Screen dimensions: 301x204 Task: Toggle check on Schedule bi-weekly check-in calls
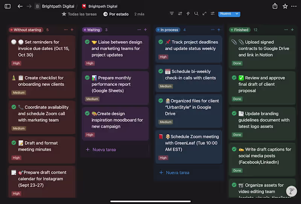(x=161, y=71)
